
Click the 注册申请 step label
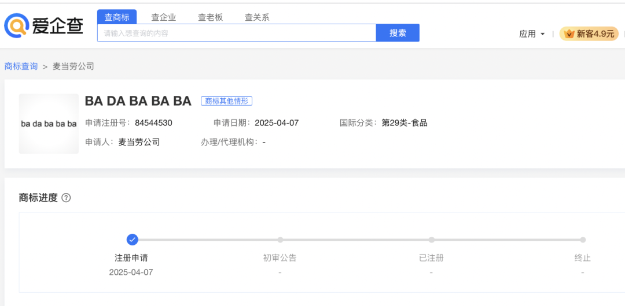(x=131, y=258)
